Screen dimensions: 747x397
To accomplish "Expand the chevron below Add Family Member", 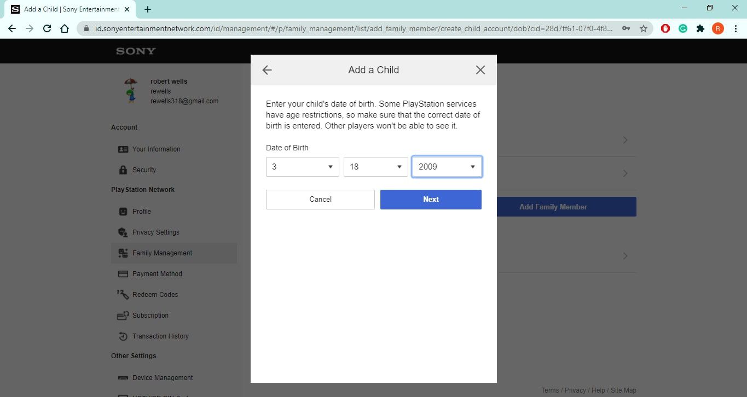I will point(626,256).
